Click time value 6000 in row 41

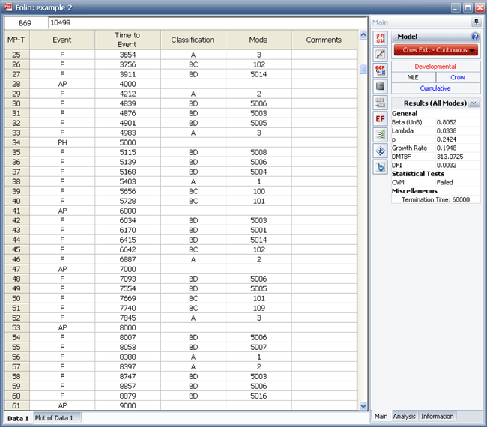[x=127, y=211]
